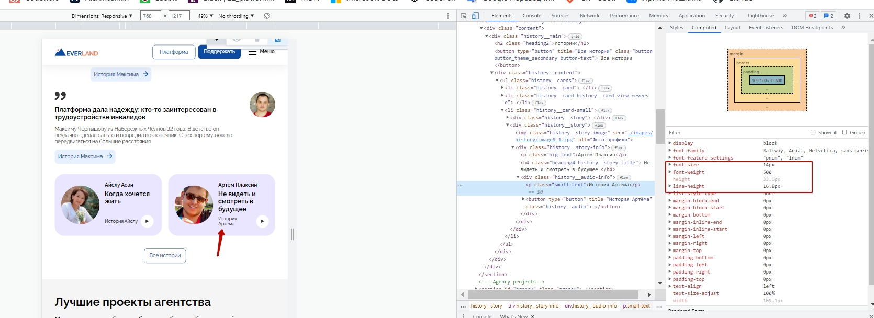
Task: Expand the display computed property
Action: [x=670, y=143]
